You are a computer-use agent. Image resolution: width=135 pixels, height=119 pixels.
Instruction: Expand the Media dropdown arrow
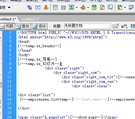point(88,7)
